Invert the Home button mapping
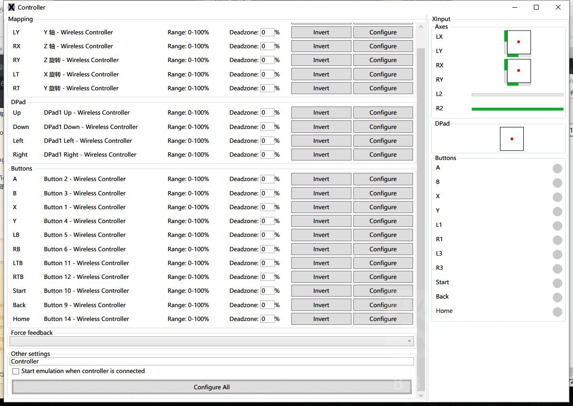Screen dimensions: 573x406 tap(321, 319)
